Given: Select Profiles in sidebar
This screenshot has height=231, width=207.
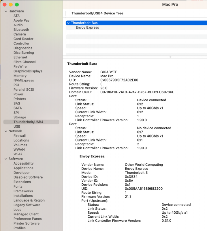Looking at the screenshot, I should click(20, 228).
